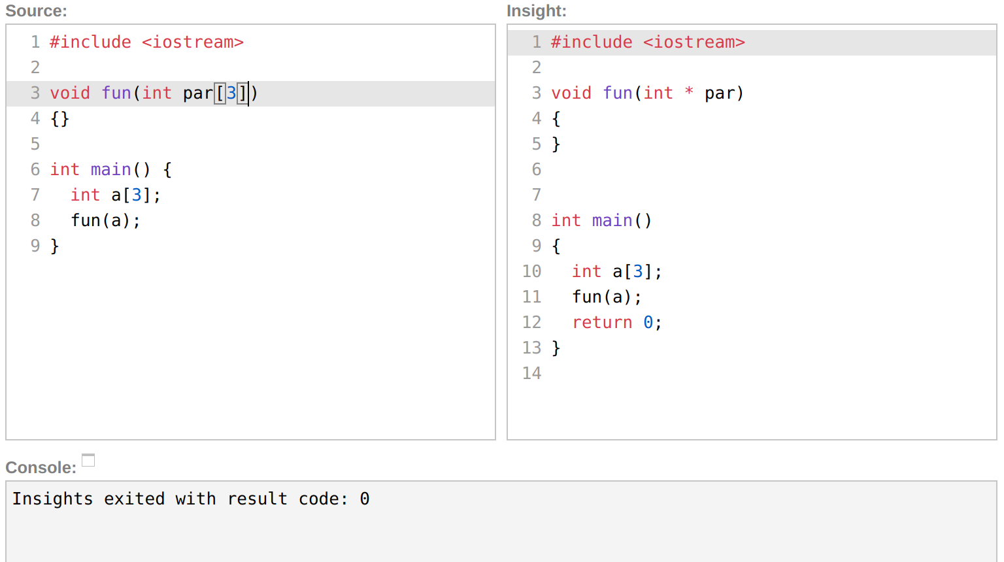The image size is (1004, 562).
Task: Click the closing brace on Insight line 5
Action: pos(556,144)
